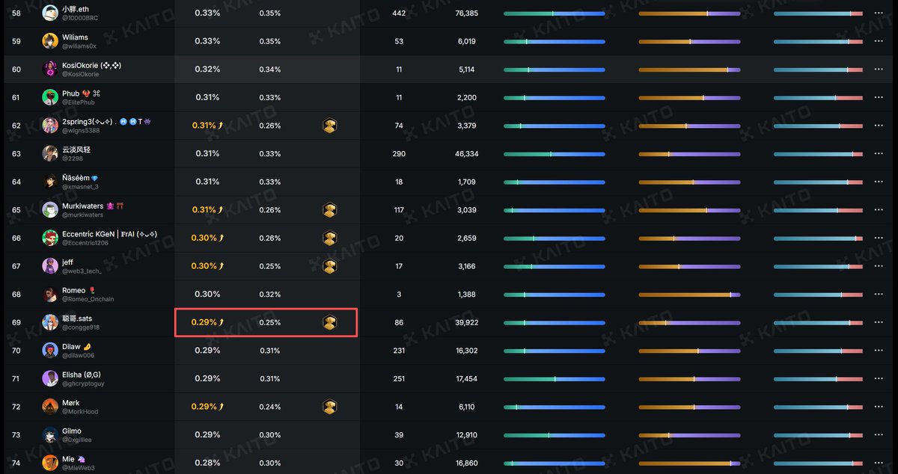
Task: Open Wiliams profile avatar
Action: point(50,41)
